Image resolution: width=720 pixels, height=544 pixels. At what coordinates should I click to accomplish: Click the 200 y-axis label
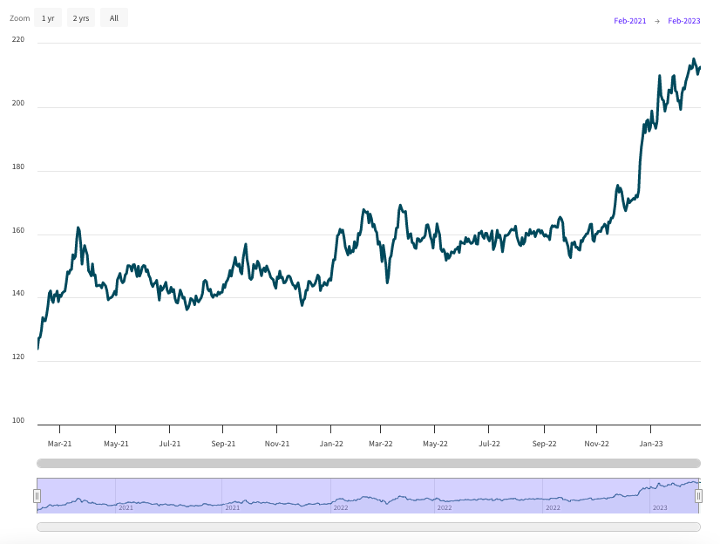(x=17, y=105)
